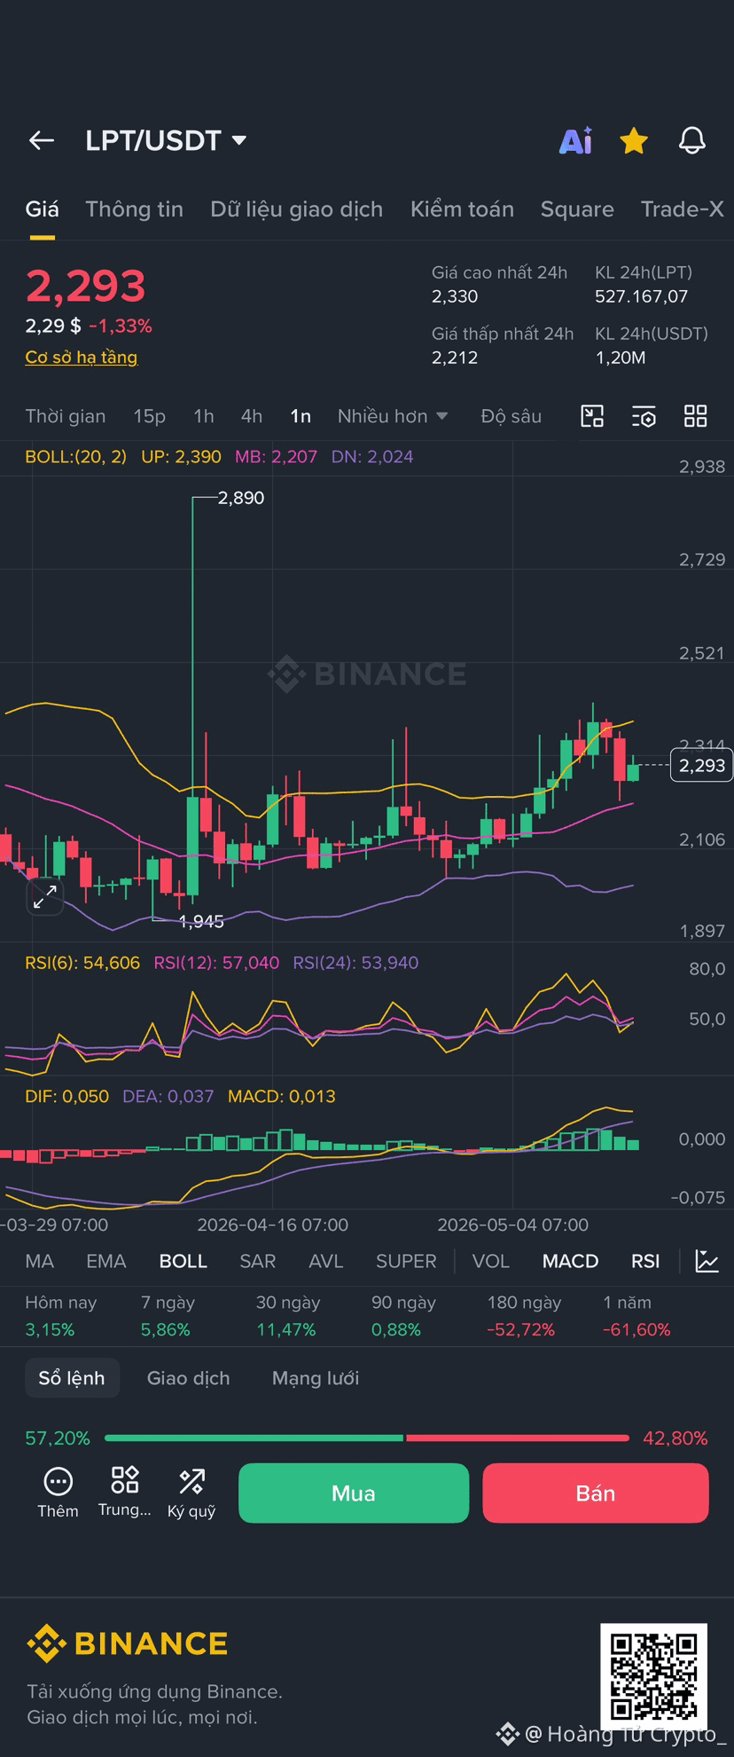Open Dữ liệu giao dịch tab

tap(296, 209)
